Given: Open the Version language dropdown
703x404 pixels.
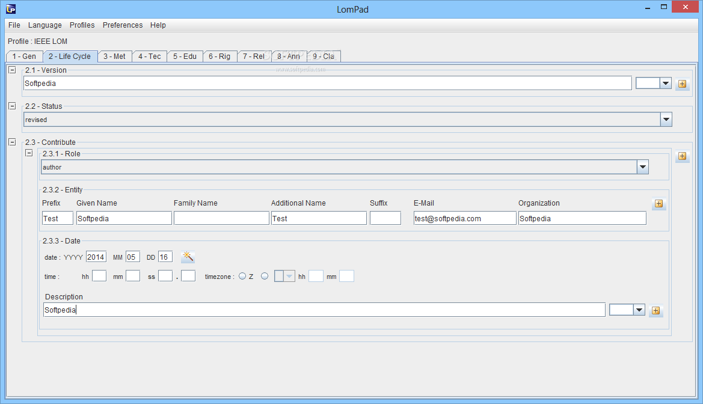Looking at the screenshot, I should coord(665,83).
